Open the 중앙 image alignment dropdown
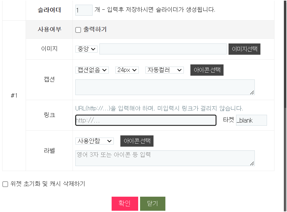 click(87, 49)
